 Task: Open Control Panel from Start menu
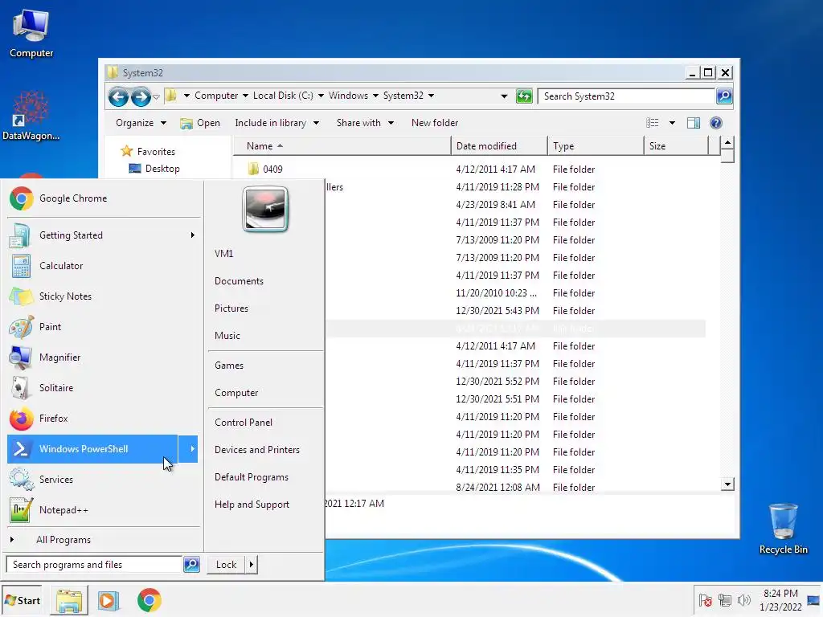(x=243, y=423)
